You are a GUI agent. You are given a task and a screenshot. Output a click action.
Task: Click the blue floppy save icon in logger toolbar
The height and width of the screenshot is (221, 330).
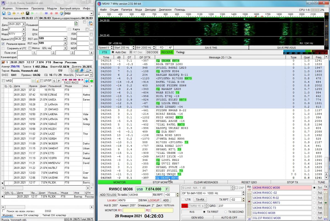(x=4, y=13)
